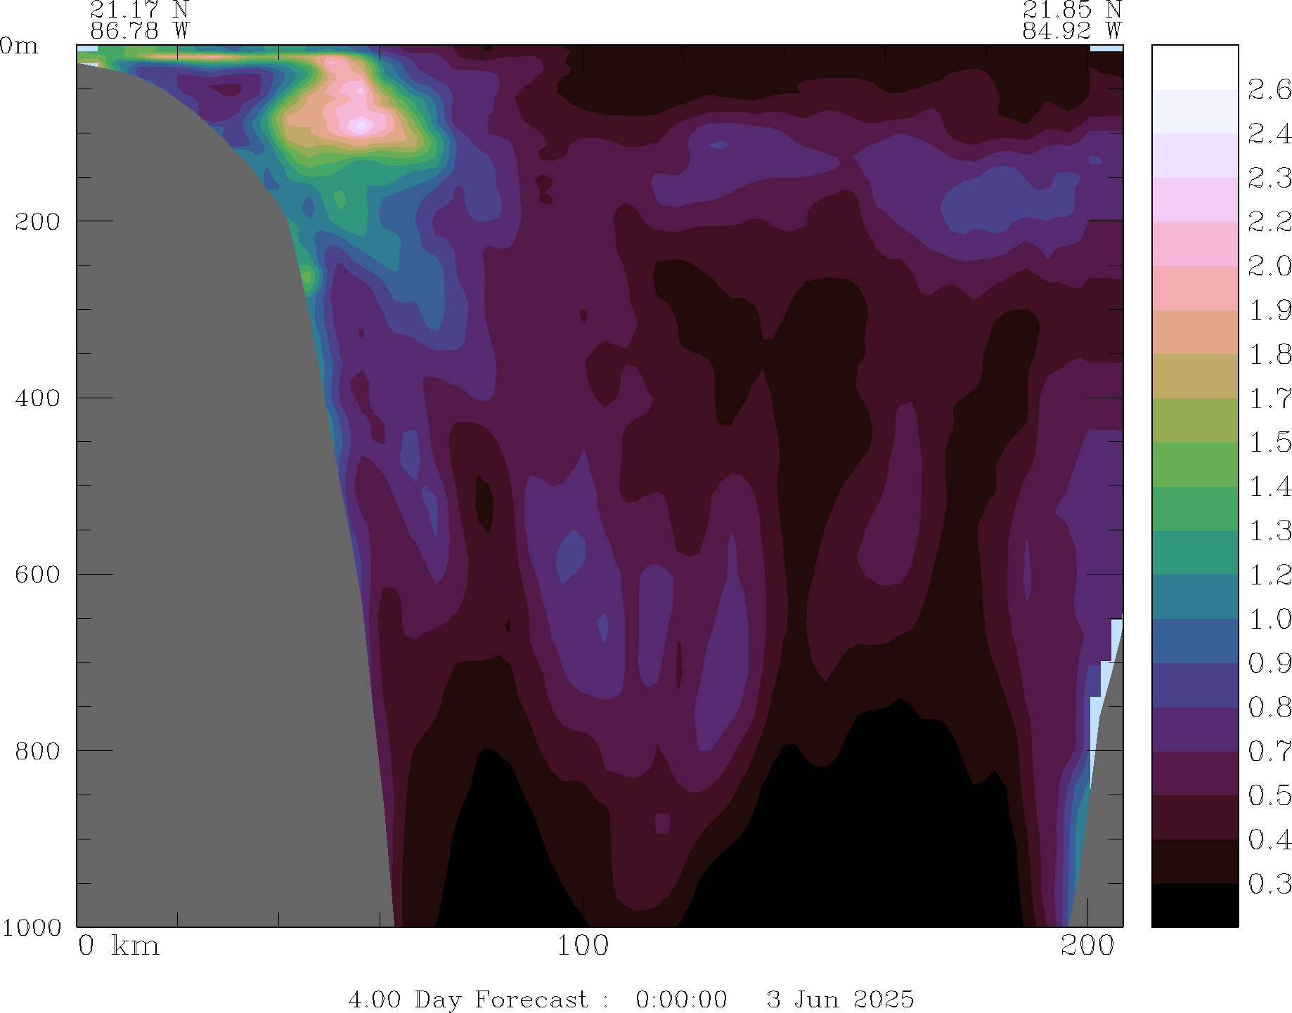Click the white swatch atop the colorbar
The image size is (1292, 1013).
(1194, 67)
